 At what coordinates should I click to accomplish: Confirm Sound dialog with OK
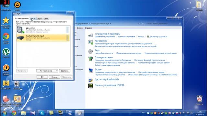point(42,77)
